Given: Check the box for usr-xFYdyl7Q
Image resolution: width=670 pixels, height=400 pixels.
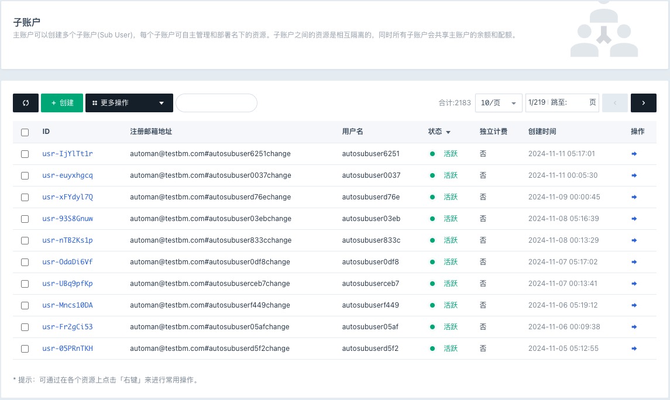Looking at the screenshot, I should pos(25,197).
